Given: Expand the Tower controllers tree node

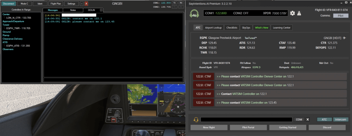Looking at the screenshot, I should [6, 25].
